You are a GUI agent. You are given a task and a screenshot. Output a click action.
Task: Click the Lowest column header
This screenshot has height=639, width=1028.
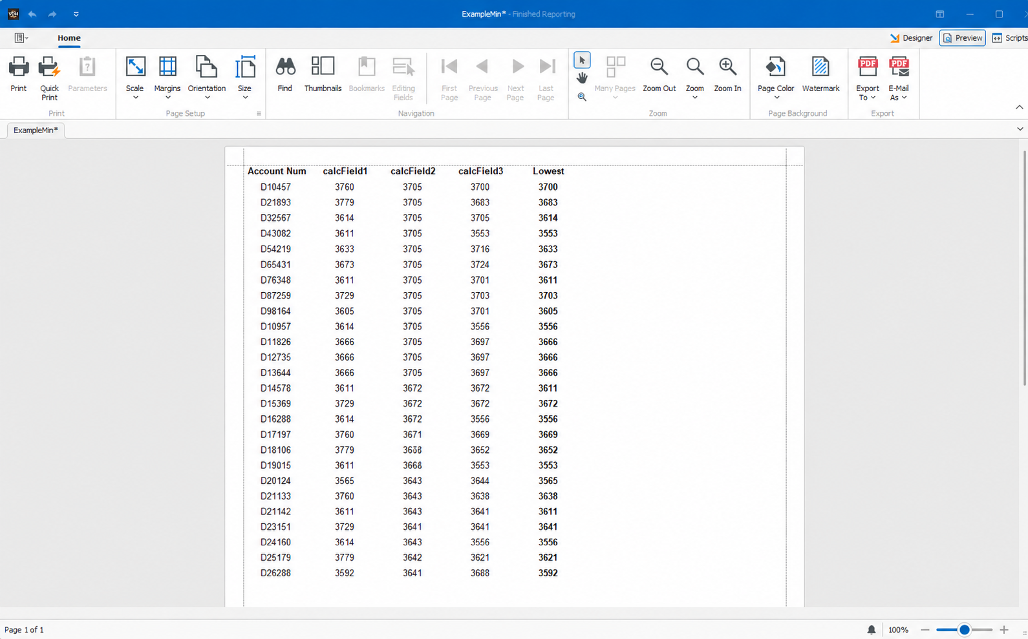(x=548, y=171)
